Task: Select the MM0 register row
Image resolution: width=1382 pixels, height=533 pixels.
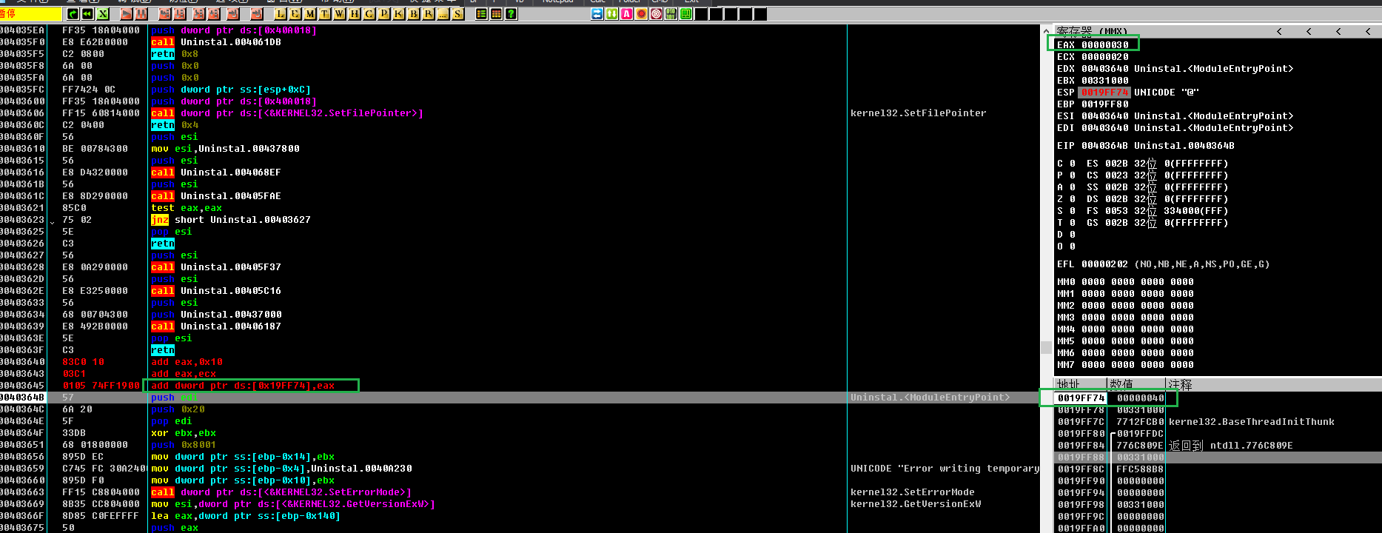Action: [x=1125, y=282]
